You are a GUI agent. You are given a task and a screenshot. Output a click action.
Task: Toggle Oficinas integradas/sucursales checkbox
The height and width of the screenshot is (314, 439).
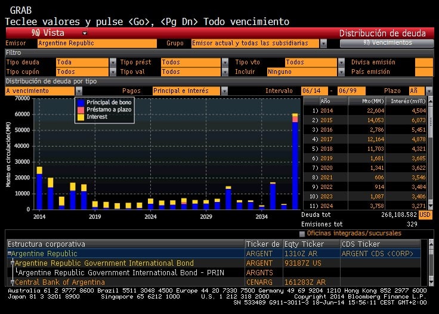[x=302, y=234]
